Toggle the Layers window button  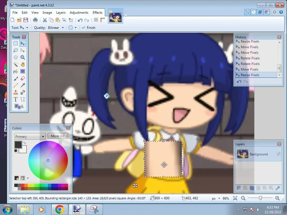pos(260,12)
